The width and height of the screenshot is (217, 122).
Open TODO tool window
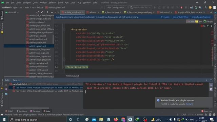(9, 111)
